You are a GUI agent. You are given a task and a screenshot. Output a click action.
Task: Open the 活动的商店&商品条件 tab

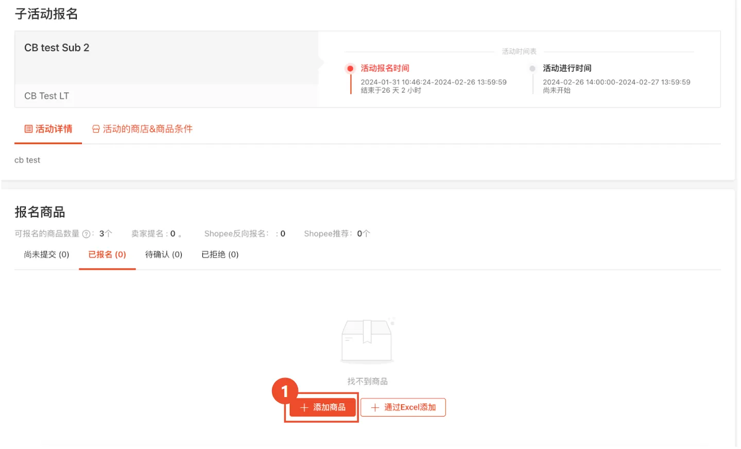click(142, 129)
